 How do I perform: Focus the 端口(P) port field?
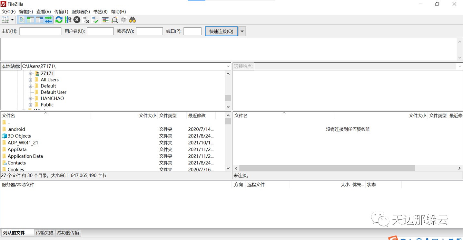pos(192,31)
